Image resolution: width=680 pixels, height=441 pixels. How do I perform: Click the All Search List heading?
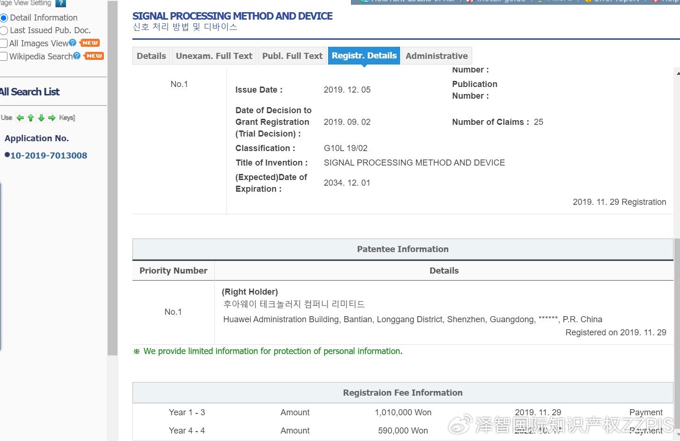tap(30, 92)
